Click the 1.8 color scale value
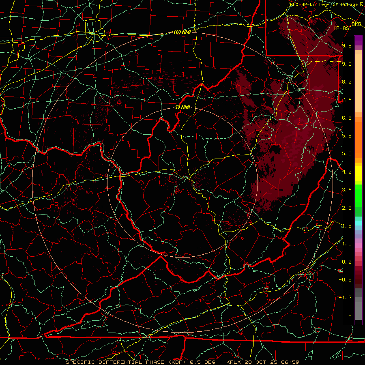This screenshot has height=365, width=365. tap(347, 226)
